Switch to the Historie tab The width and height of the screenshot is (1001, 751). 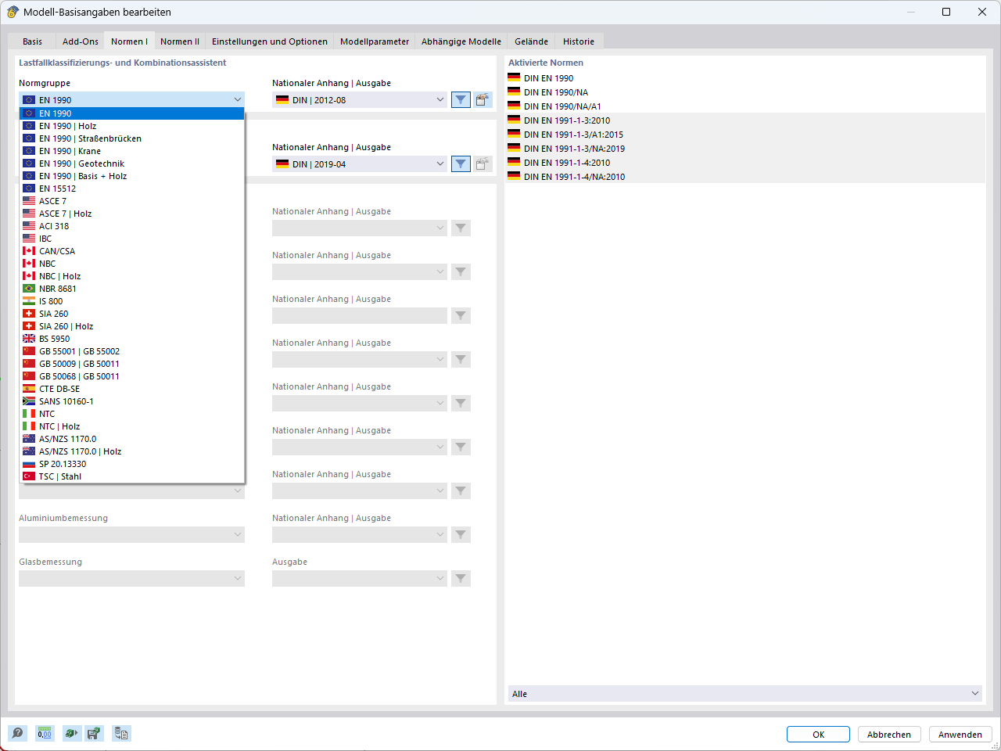[x=578, y=41]
